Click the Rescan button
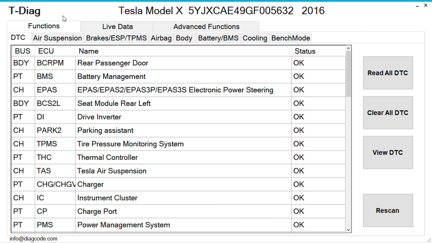 pyautogui.click(x=388, y=211)
